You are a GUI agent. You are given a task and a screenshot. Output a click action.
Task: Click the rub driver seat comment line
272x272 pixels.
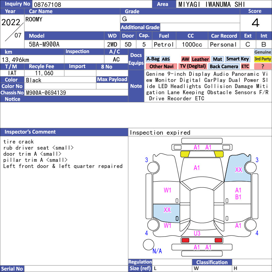coord(38,148)
